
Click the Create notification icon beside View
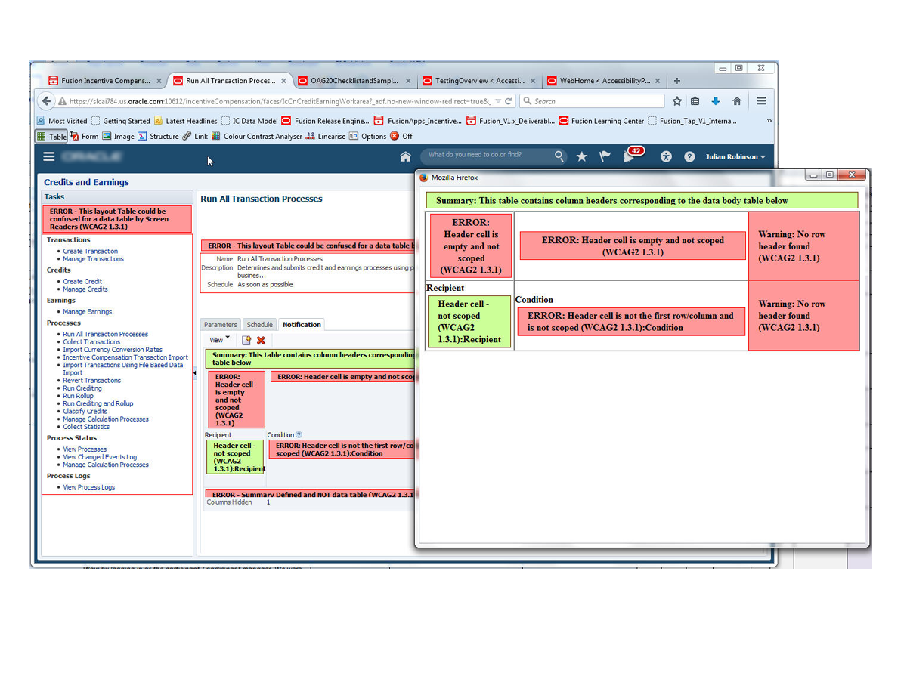(x=246, y=341)
